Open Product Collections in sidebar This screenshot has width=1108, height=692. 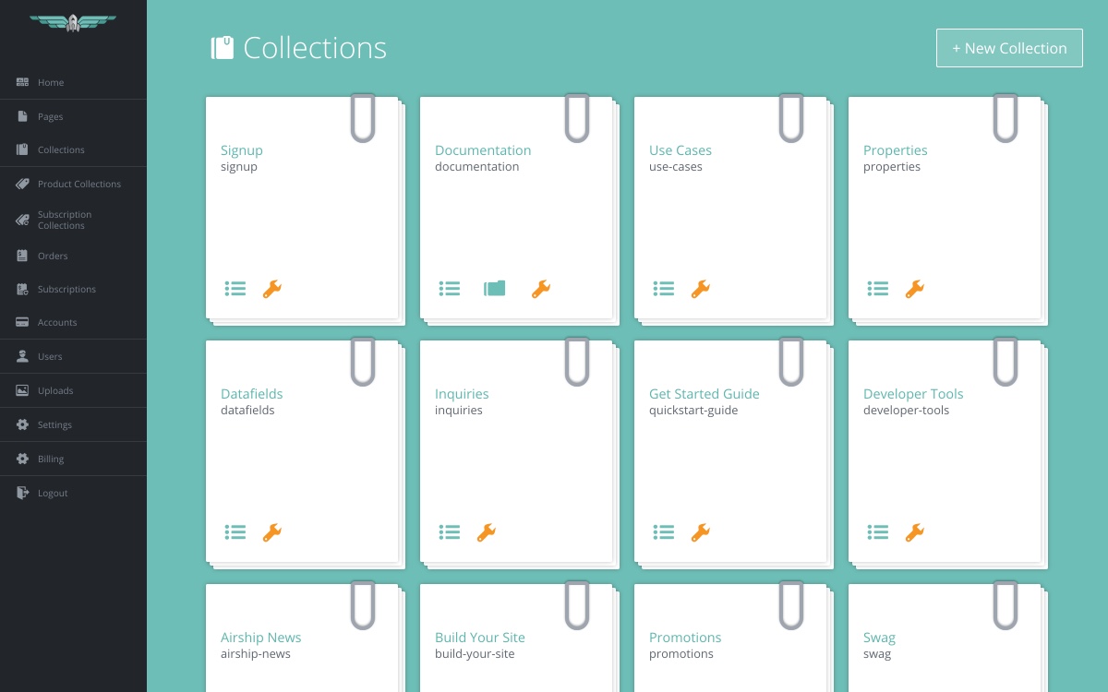[x=73, y=184]
